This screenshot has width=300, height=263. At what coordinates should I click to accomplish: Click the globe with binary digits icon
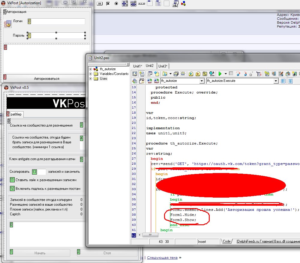coord(212,74)
